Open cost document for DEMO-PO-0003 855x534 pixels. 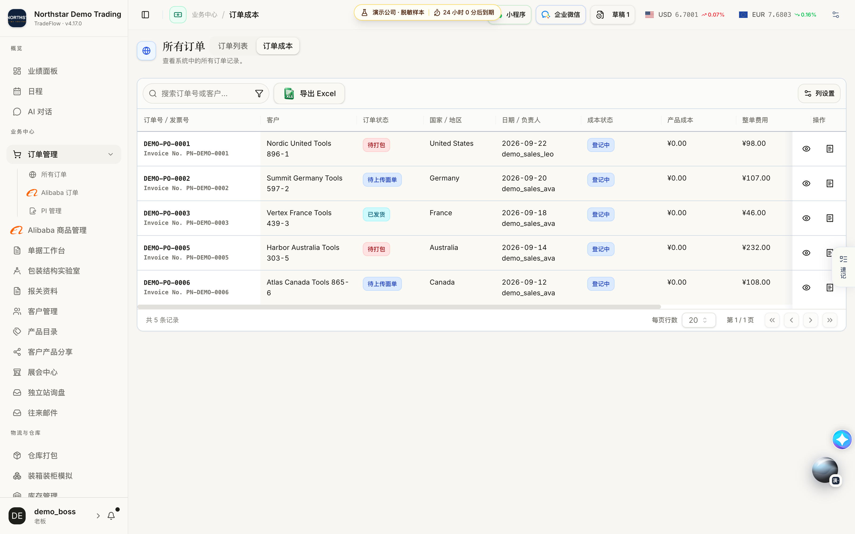coord(830,218)
